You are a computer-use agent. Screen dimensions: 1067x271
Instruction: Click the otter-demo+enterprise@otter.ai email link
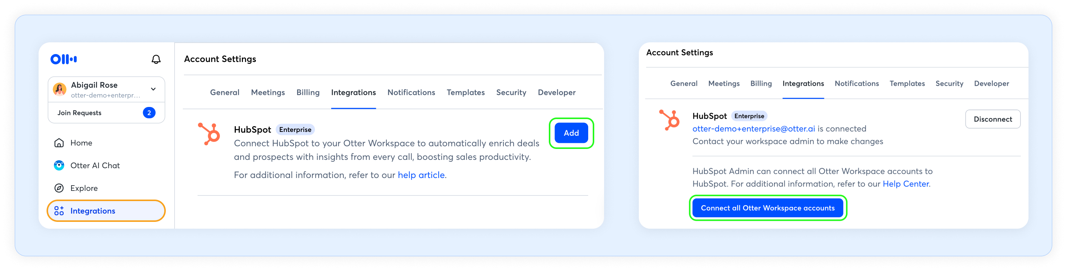(754, 129)
